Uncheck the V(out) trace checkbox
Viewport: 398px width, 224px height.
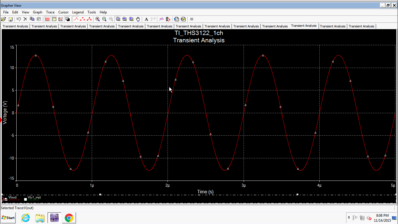[x=6, y=199]
